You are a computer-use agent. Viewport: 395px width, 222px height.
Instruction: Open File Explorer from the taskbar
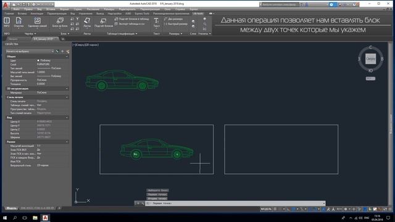click(35, 218)
